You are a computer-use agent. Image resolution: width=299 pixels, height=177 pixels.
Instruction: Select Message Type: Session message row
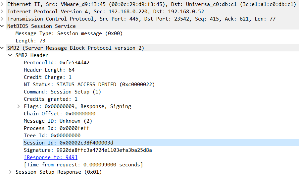69,33
